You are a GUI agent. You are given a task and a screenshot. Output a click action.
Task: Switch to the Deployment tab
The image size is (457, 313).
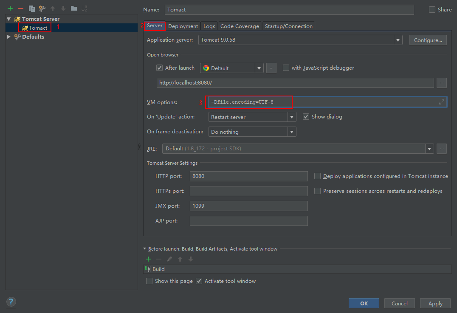tap(183, 26)
